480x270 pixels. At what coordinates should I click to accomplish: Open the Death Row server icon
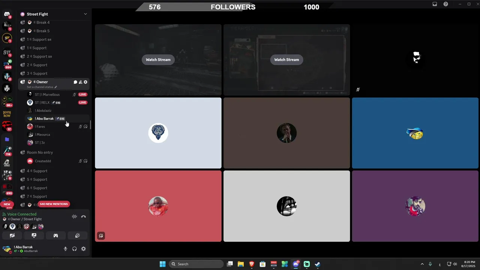7,114
